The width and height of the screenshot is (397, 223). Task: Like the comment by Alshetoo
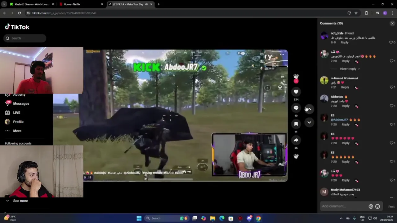[391, 106]
